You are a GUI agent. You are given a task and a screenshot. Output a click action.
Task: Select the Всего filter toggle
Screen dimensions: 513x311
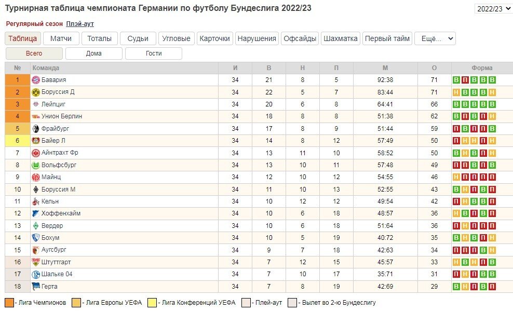pos(34,53)
